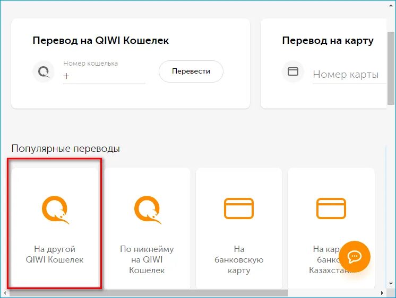
Task: Click the vertical scrollbar down arrow
Action: 391,284
